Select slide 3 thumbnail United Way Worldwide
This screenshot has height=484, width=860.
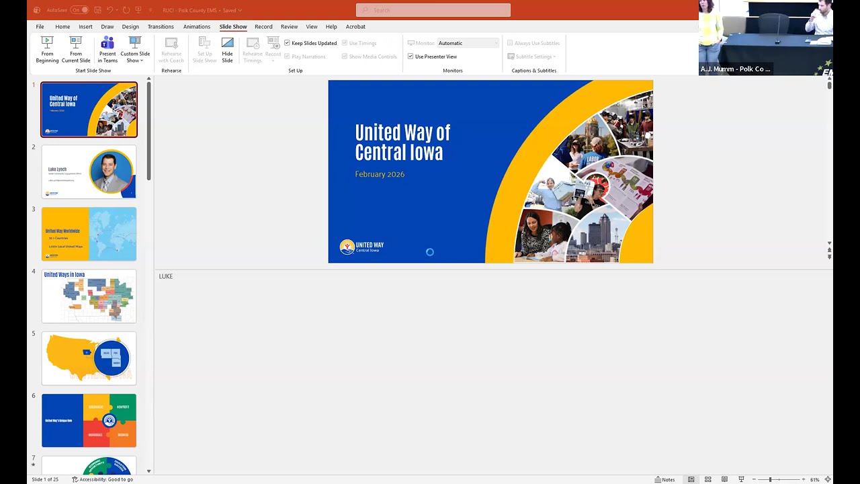pyautogui.click(x=89, y=234)
